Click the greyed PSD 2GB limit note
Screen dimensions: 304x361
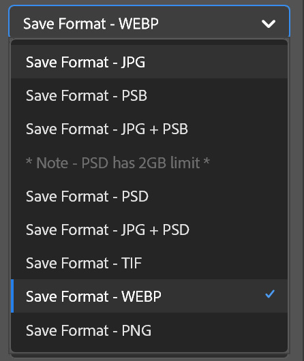click(118, 163)
